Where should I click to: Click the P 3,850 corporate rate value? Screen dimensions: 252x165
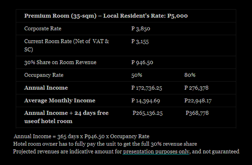[x=141, y=29]
